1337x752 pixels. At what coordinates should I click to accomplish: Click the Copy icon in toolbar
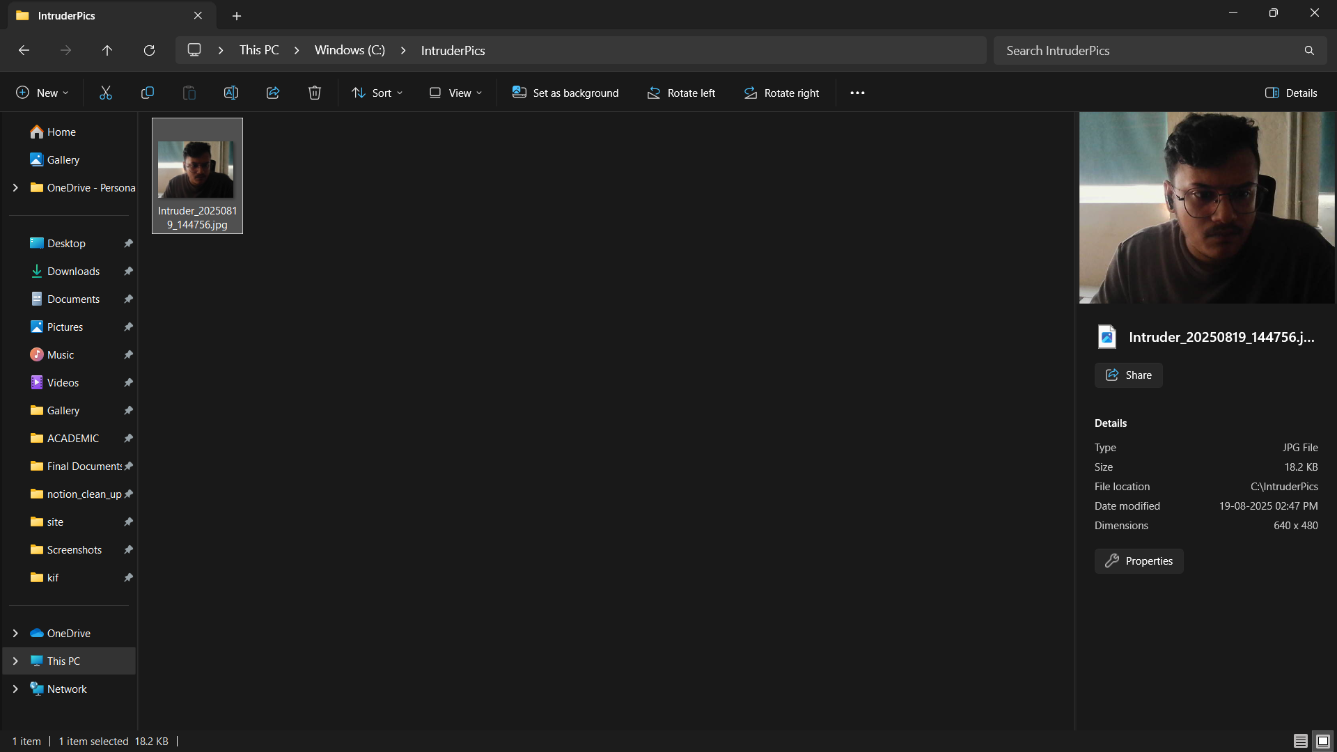tap(148, 93)
